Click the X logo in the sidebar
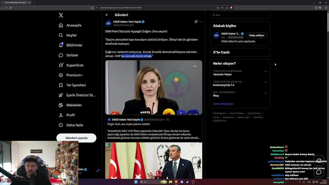The width and height of the screenshot is (329, 185). pos(61,15)
